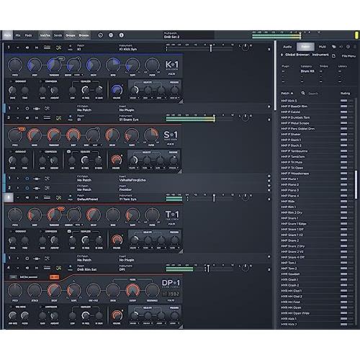The image size is (360, 360).
Task: Mute slot 1 with its speaker icon
Action: (27, 48)
